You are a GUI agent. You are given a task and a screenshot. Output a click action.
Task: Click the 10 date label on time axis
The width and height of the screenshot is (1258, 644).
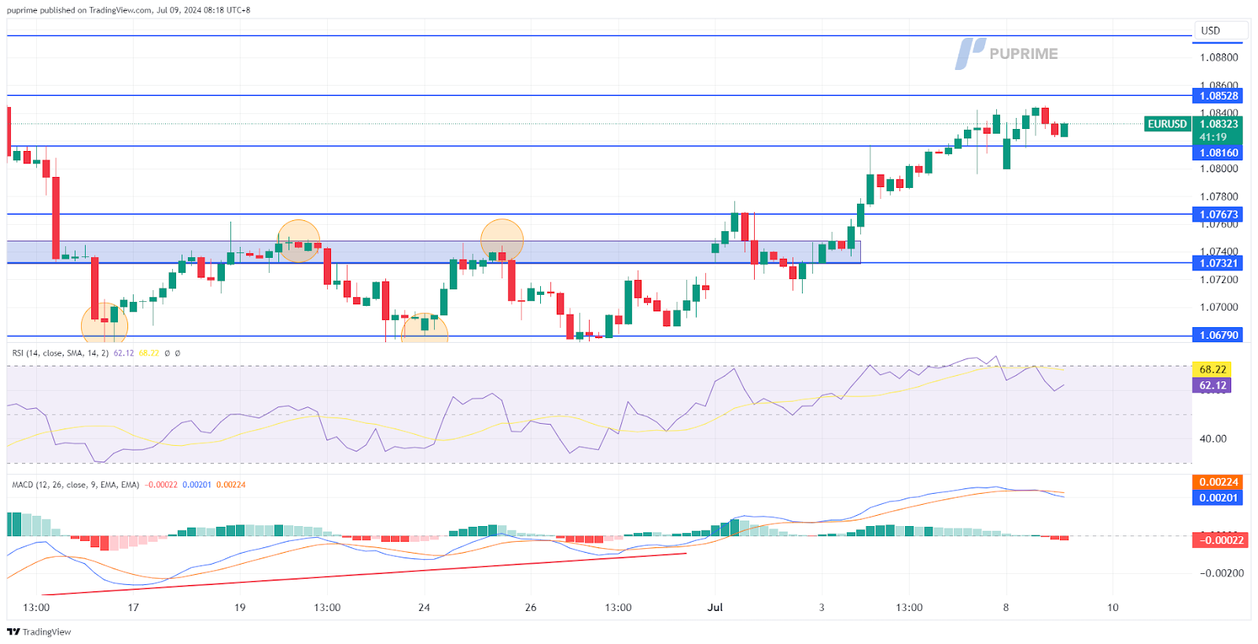[x=1113, y=607]
